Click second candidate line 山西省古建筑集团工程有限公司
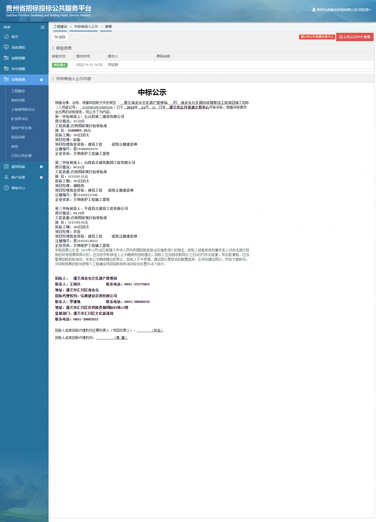Image resolution: width=376 pixels, height=522 pixels. point(95,163)
